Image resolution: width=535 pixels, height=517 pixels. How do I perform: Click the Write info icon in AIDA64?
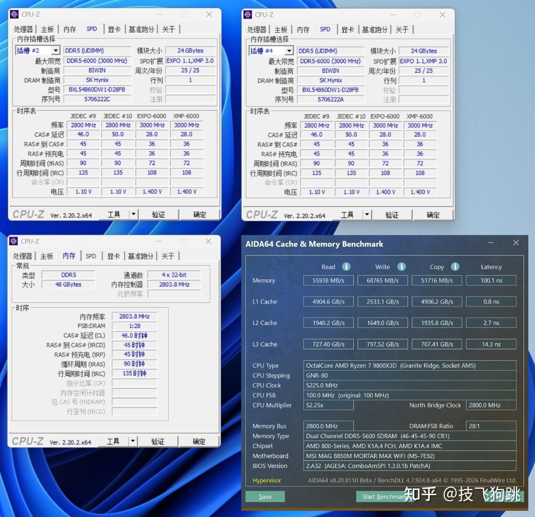(401, 267)
